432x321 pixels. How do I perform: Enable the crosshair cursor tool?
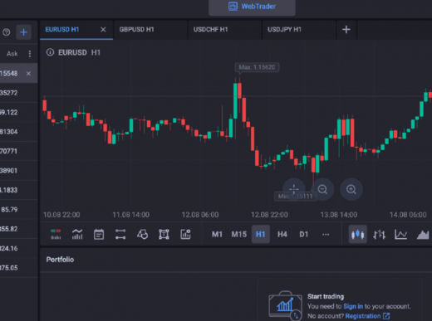(294, 189)
